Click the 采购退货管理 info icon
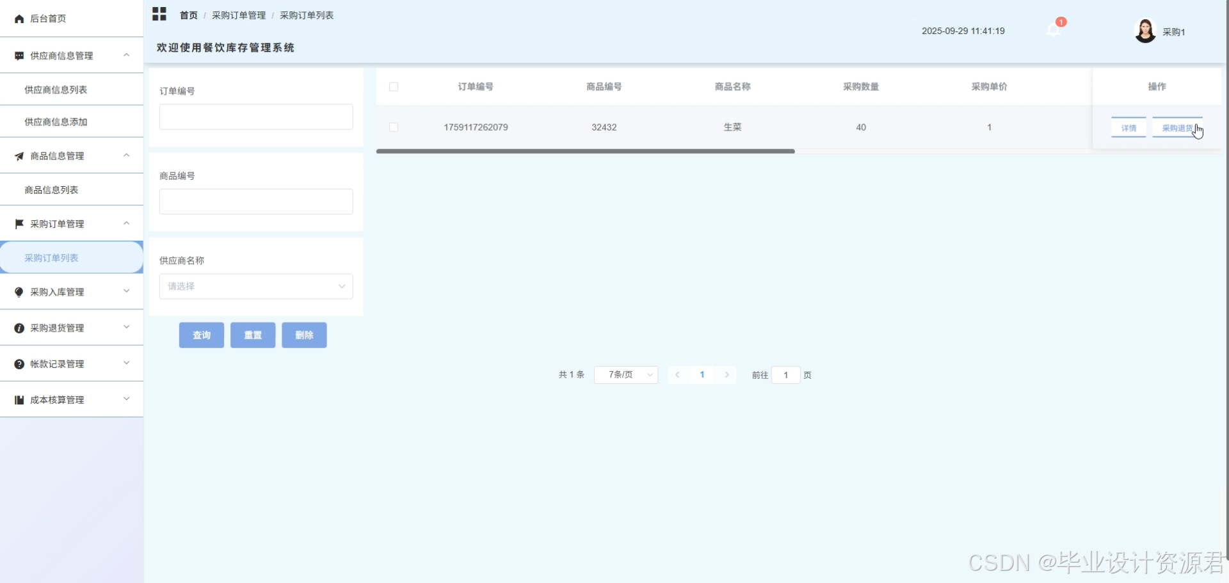Screen dimensions: 1229x583 point(19,328)
